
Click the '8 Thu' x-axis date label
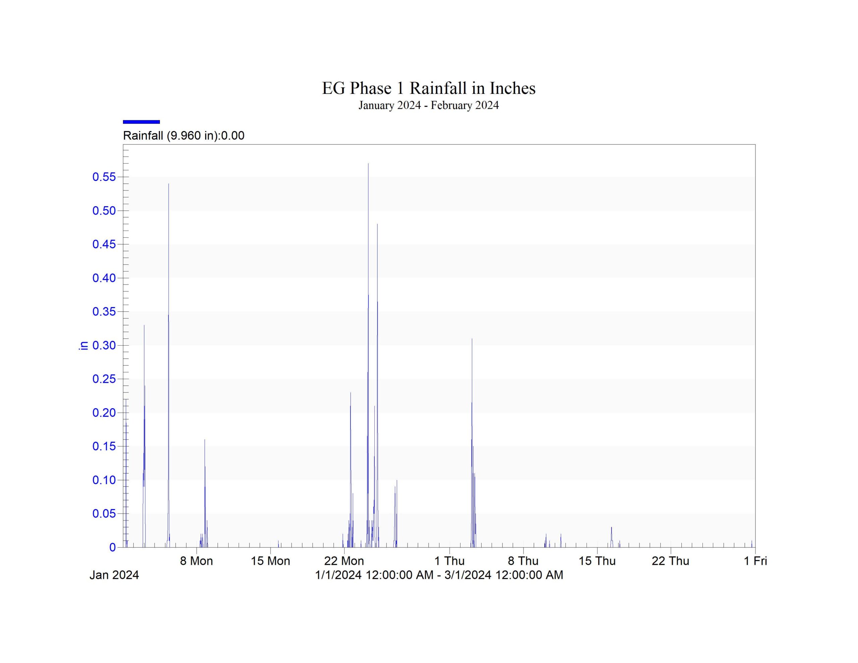coord(523,561)
